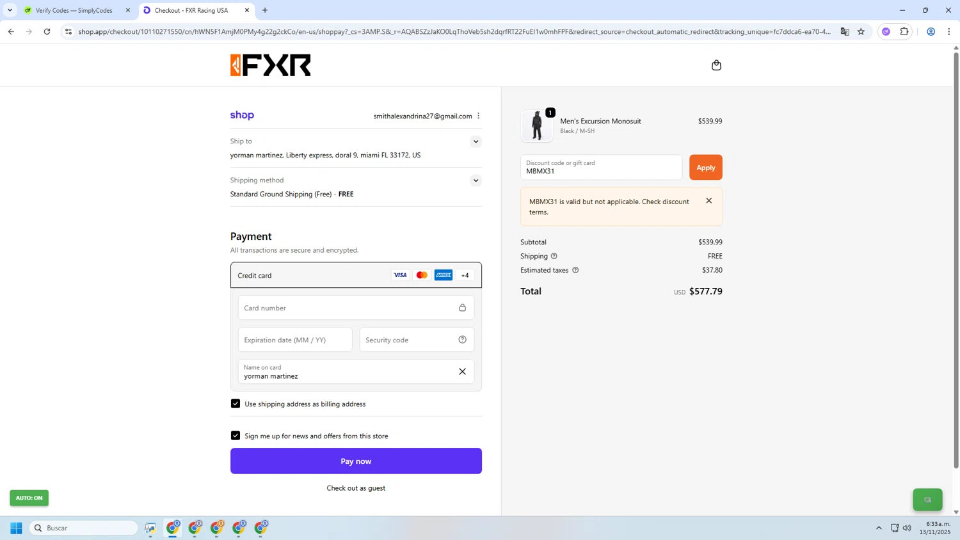Viewport: 960px width, 540px height.
Task: Focus the Expiration date field
Action: 295,340
